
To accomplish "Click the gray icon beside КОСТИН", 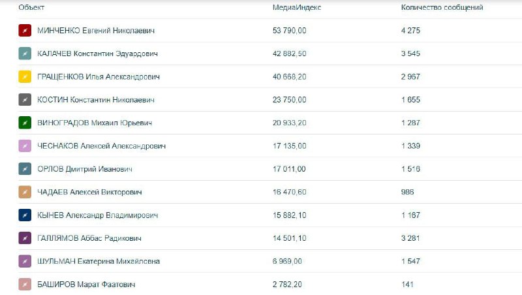I will (25, 100).
